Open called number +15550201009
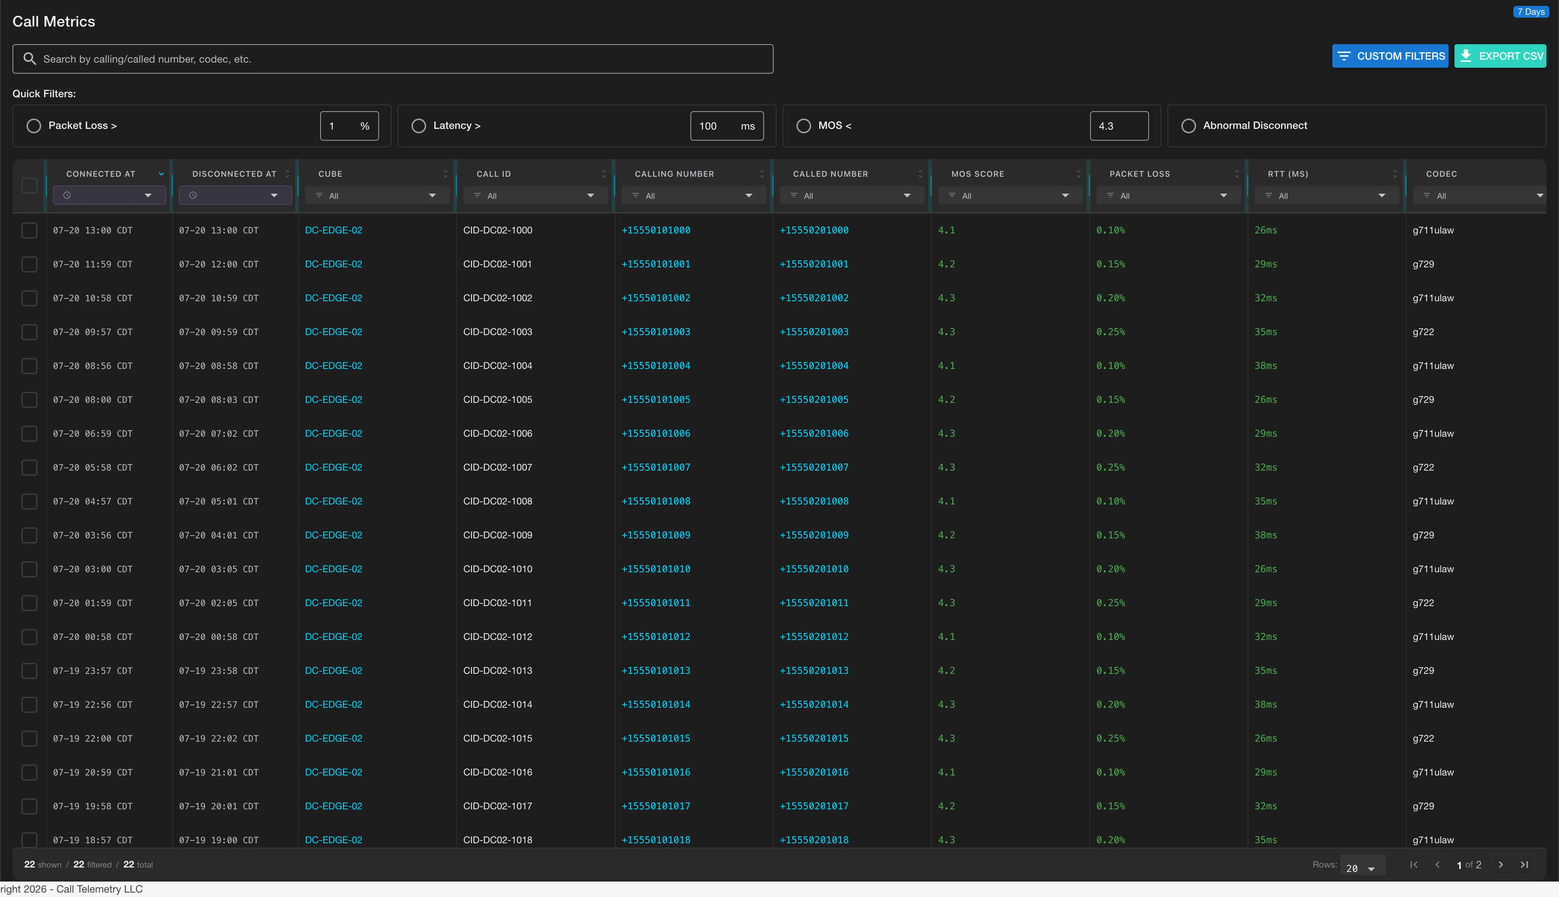The image size is (1559, 897). (814, 535)
